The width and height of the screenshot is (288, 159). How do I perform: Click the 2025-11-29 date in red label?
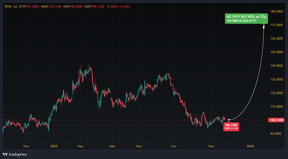pos(231,128)
